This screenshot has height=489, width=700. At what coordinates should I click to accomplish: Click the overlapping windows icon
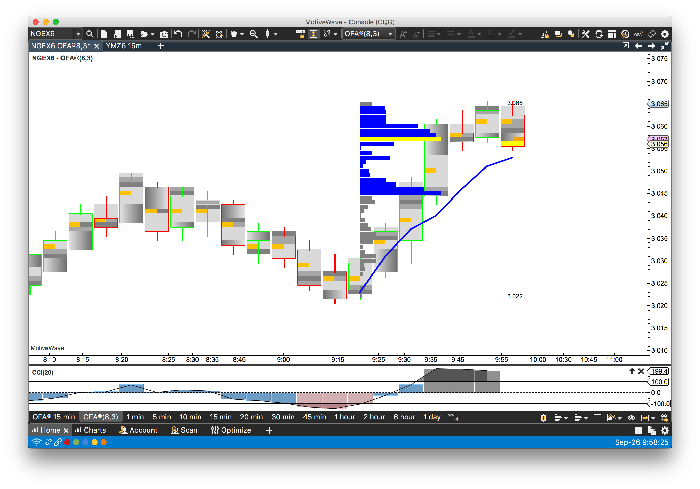click(x=558, y=34)
